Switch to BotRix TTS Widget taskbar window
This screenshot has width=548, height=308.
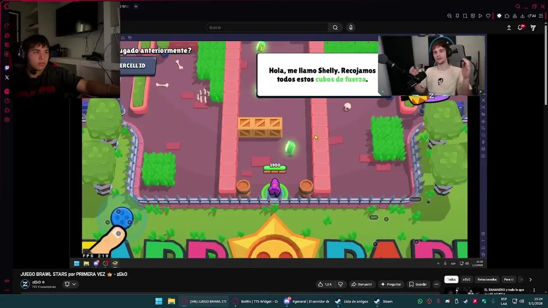tap(256, 301)
